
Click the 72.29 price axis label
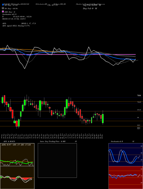click(x=139, y=102)
